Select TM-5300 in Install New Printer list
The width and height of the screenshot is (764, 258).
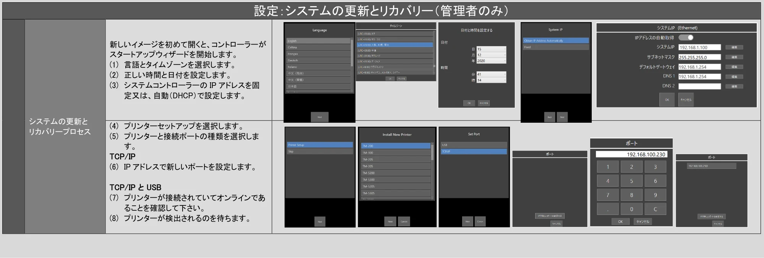pyautogui.click(x=396, y=179)
